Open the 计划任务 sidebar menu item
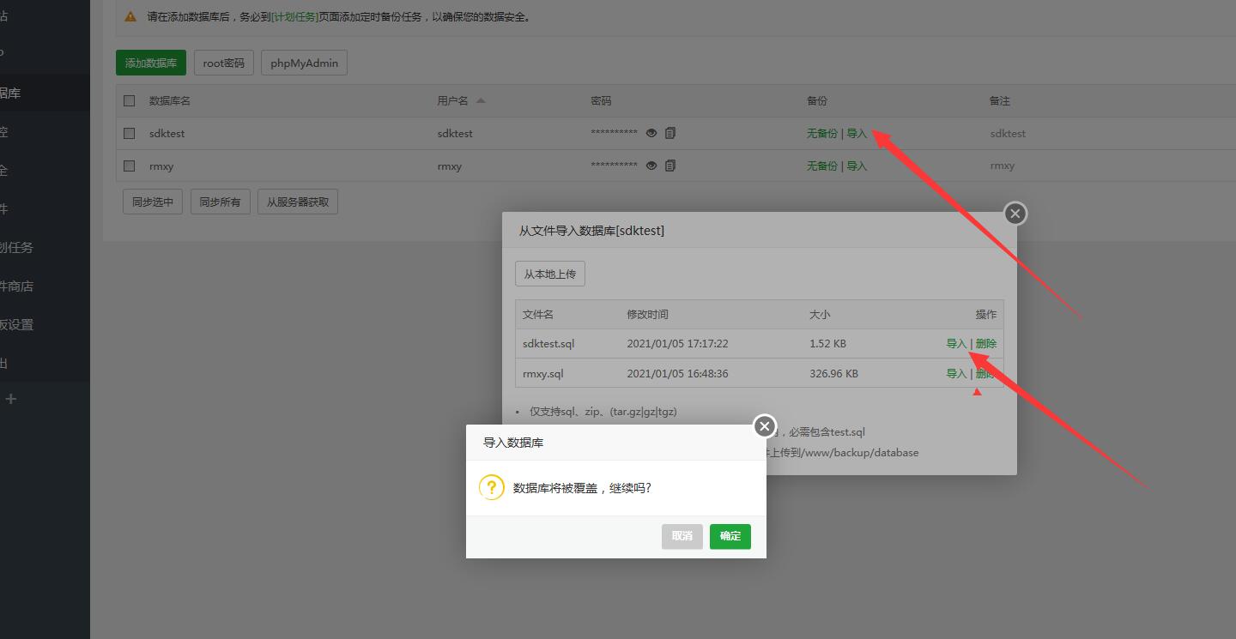 [17, 247]
